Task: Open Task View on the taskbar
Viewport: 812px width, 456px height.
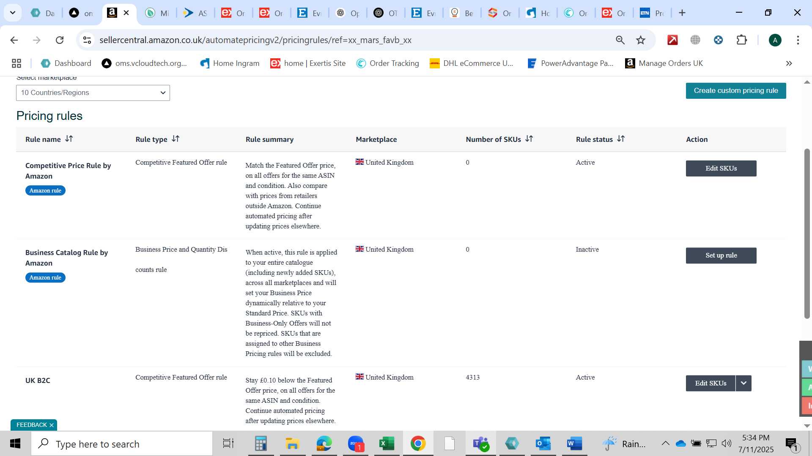Action: click(228, 444)
